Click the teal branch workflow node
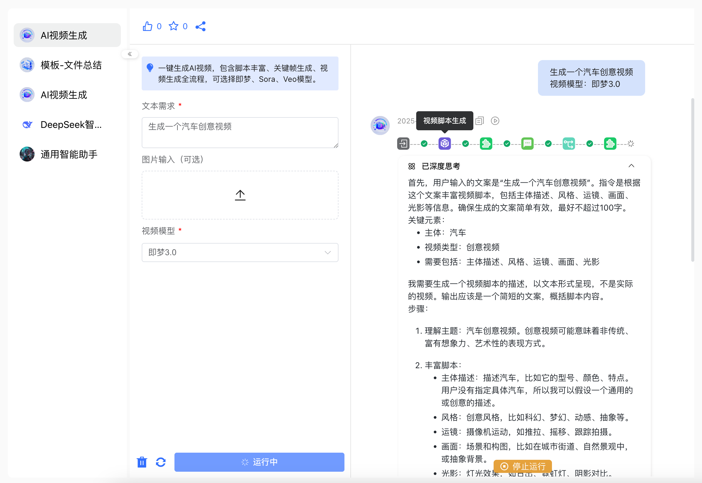The height and width of the screenshot is (483, 702). (568, 143)
